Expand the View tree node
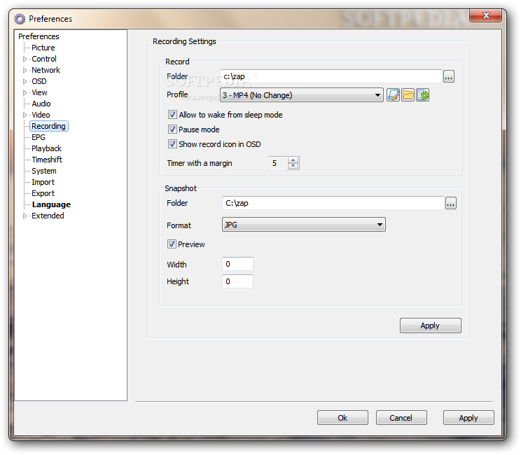This screenshot has width=521, height=455. (x=25, y=92)
